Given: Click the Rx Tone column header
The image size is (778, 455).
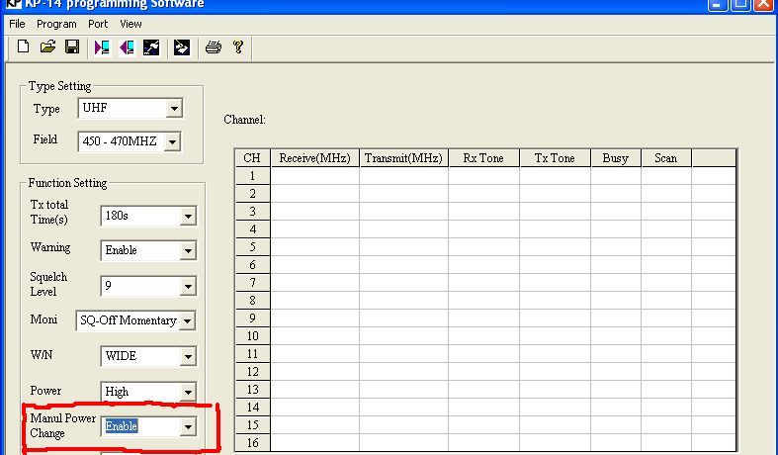Looking at the screenshot, I should pyautogui.click(x=483, y=158).
